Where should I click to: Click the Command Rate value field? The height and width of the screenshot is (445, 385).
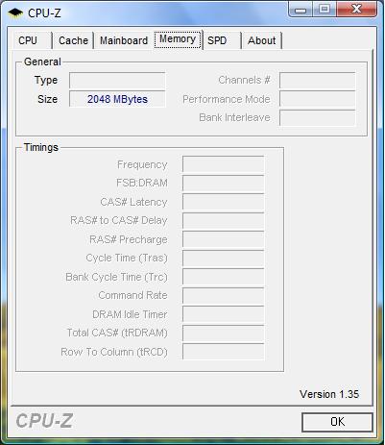point(224,296)
